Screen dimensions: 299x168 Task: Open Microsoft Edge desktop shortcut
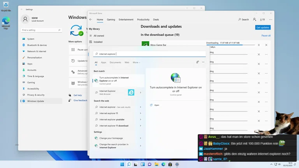click(x=6, y=23)
